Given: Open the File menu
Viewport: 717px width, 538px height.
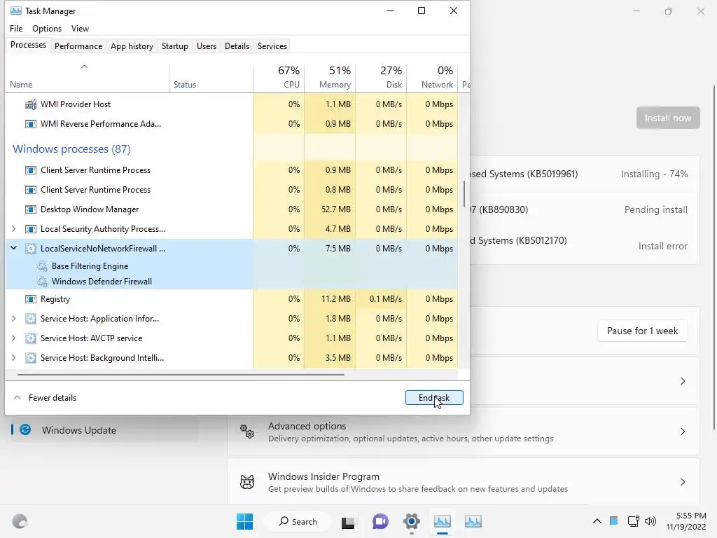Looking at the screenshot, I should pyautogui.click(x=16, y=28).
